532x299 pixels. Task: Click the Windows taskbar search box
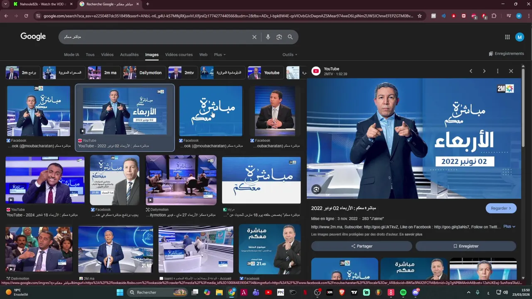158,292
